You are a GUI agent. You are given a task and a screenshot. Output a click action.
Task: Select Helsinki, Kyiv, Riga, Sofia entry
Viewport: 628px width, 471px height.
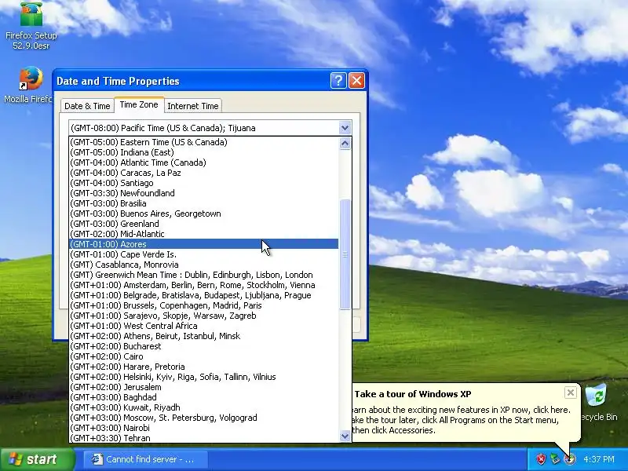coord(204,377)
